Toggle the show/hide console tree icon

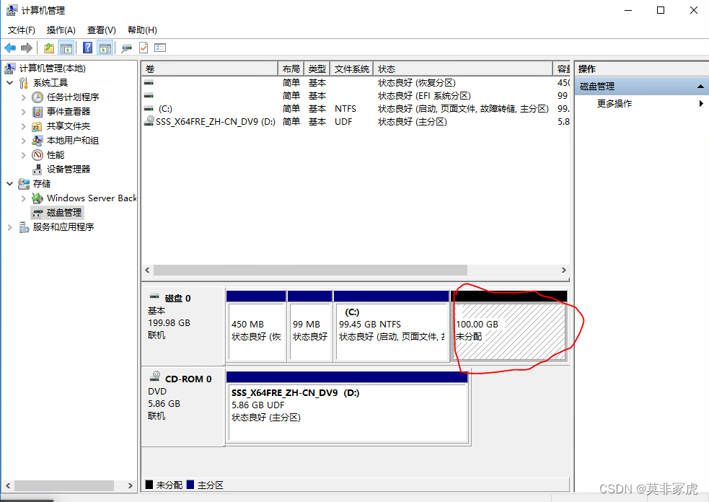tap(66, 48)
